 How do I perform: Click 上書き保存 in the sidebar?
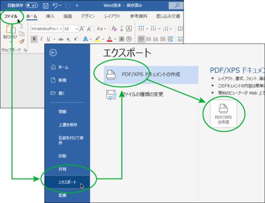coord(67,125)
